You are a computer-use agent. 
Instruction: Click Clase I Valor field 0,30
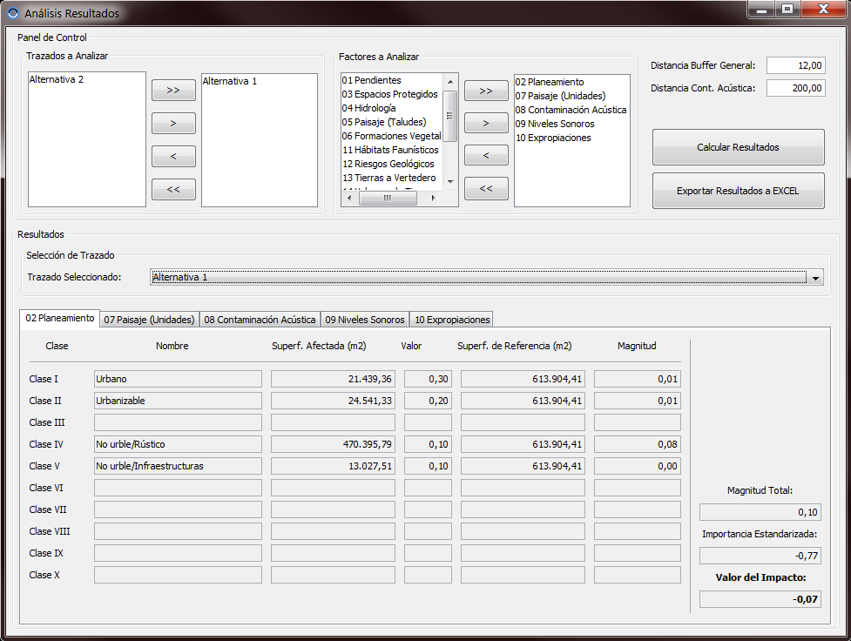[429, 379]
